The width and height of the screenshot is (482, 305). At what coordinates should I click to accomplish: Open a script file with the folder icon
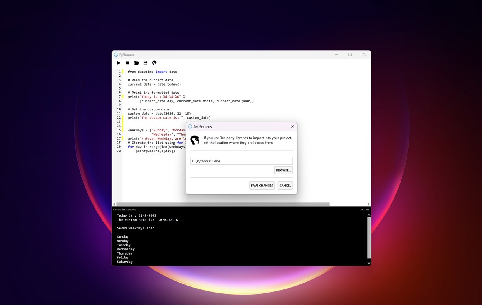tap(136, 63)
